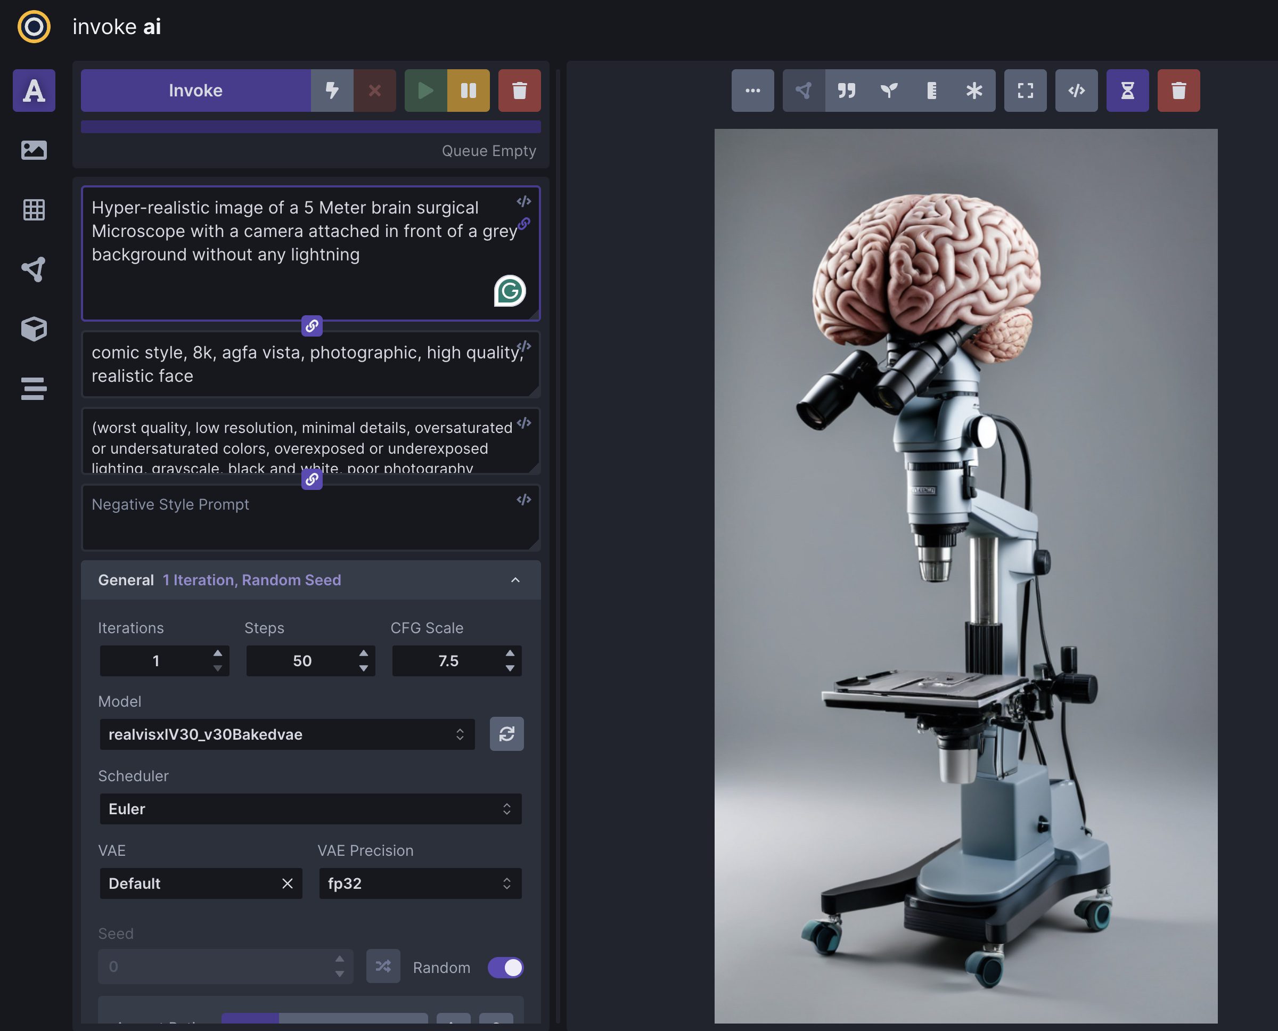Show image metadata code icon
This screenshot has height=1031, width=1278.
click(x=1076, y=91)
